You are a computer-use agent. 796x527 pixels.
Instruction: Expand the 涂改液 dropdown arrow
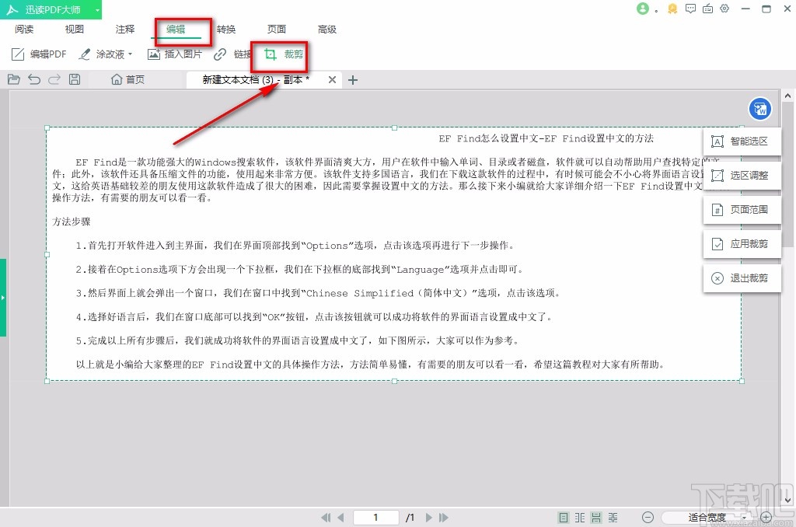131,54
